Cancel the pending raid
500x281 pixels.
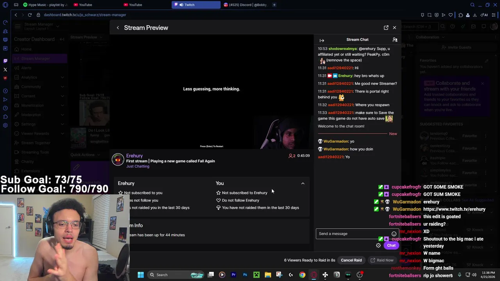(x=351, y=260)
